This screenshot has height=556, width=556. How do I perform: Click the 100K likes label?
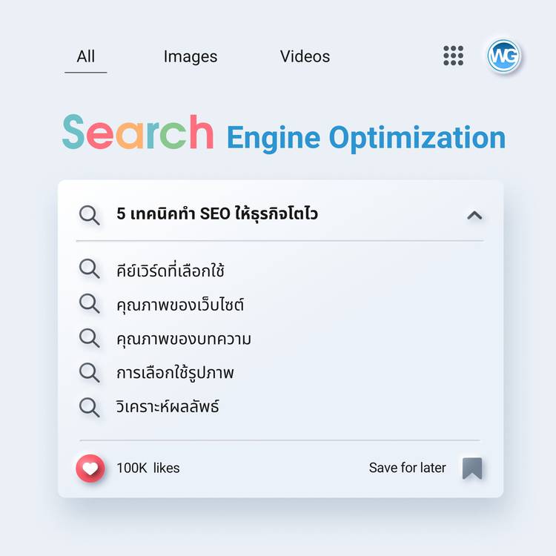tap(148, 469)
